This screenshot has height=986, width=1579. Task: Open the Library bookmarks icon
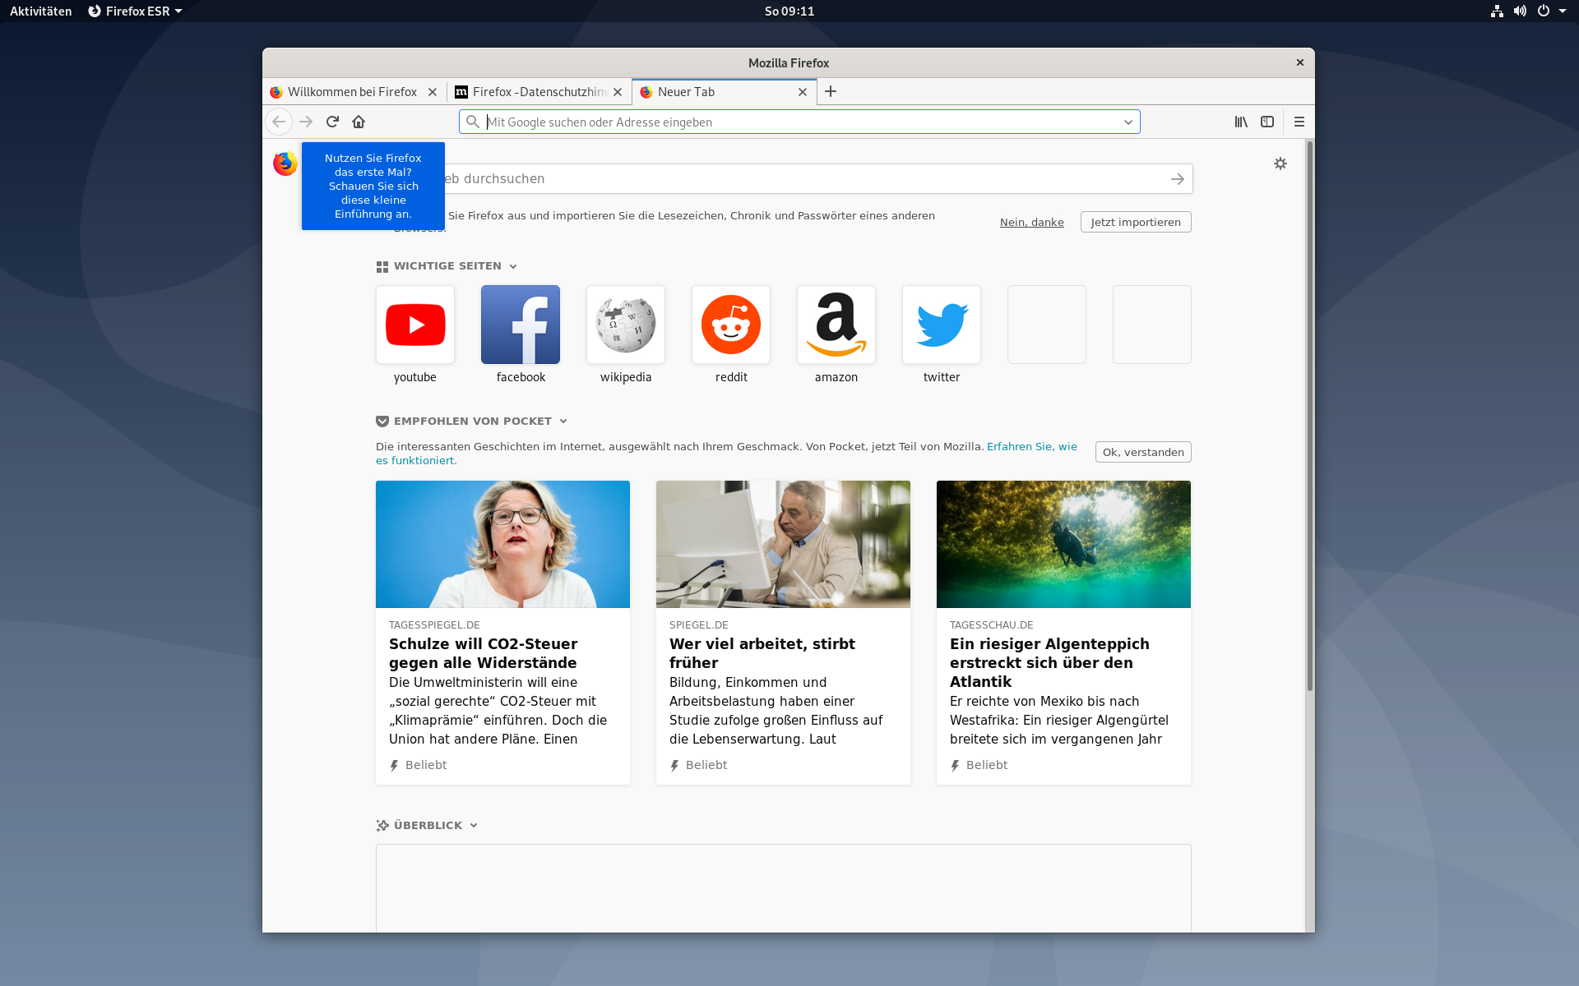coord(1241,122)
